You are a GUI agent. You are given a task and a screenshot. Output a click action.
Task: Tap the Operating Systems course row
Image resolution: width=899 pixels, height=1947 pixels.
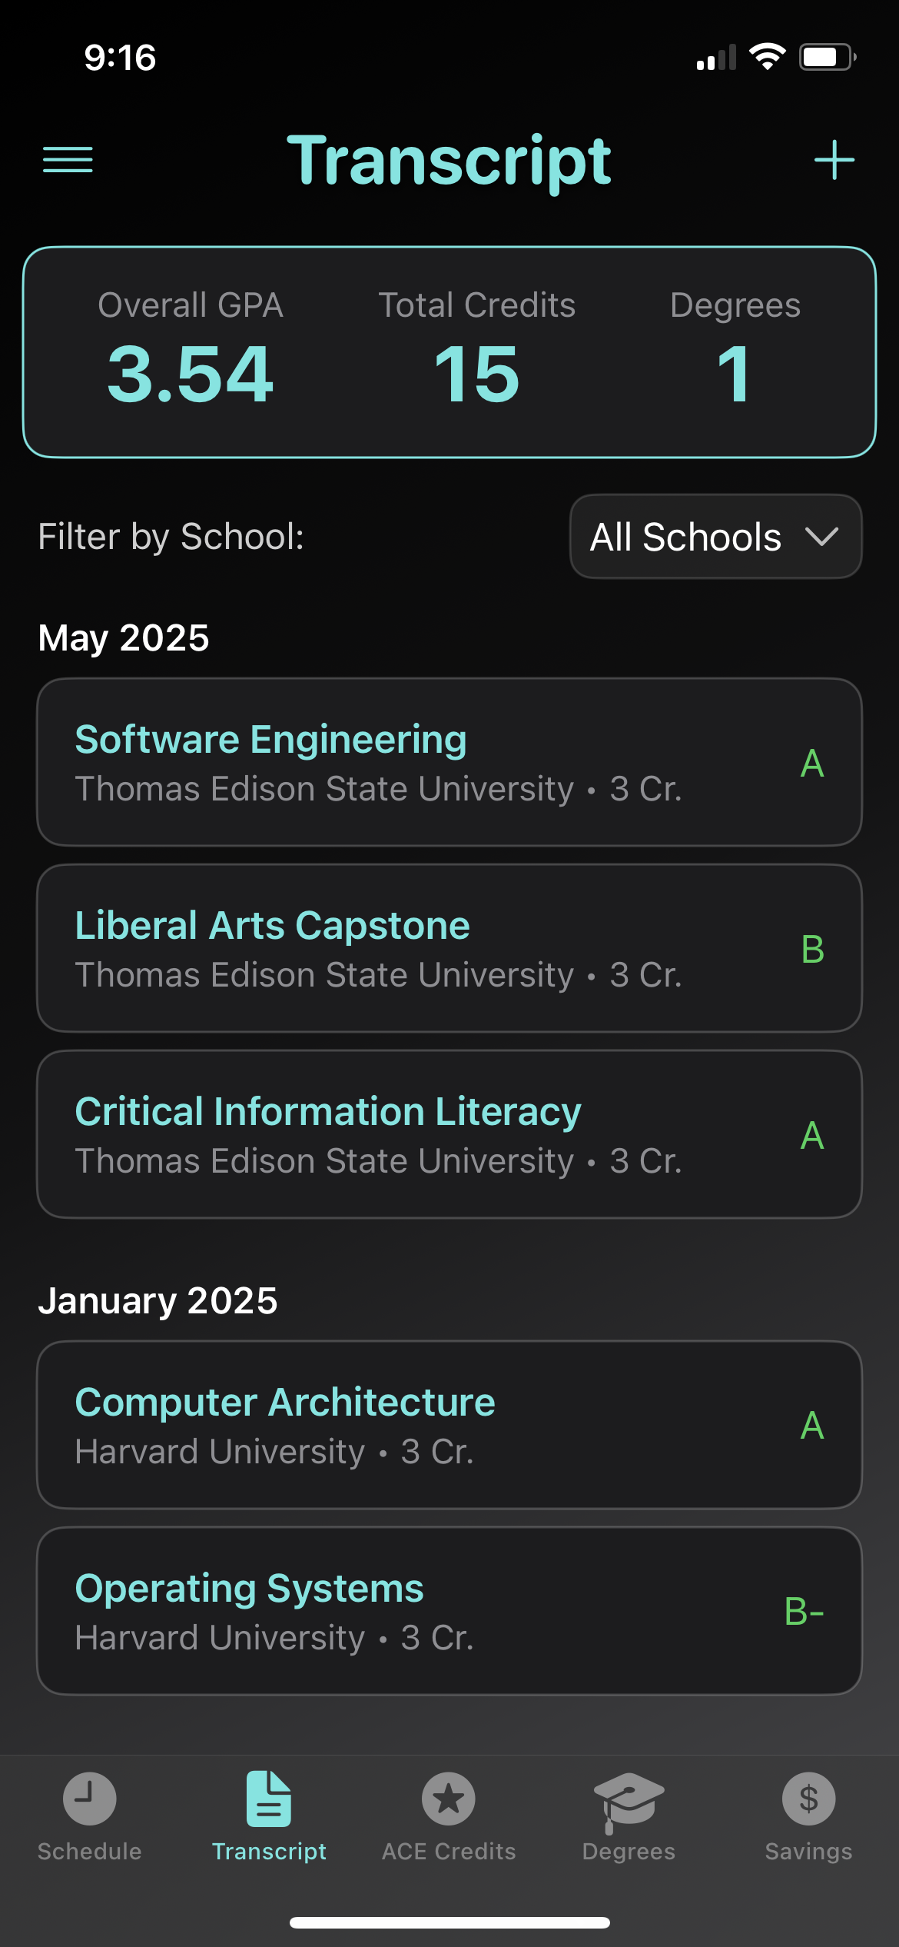[449, 1611]
